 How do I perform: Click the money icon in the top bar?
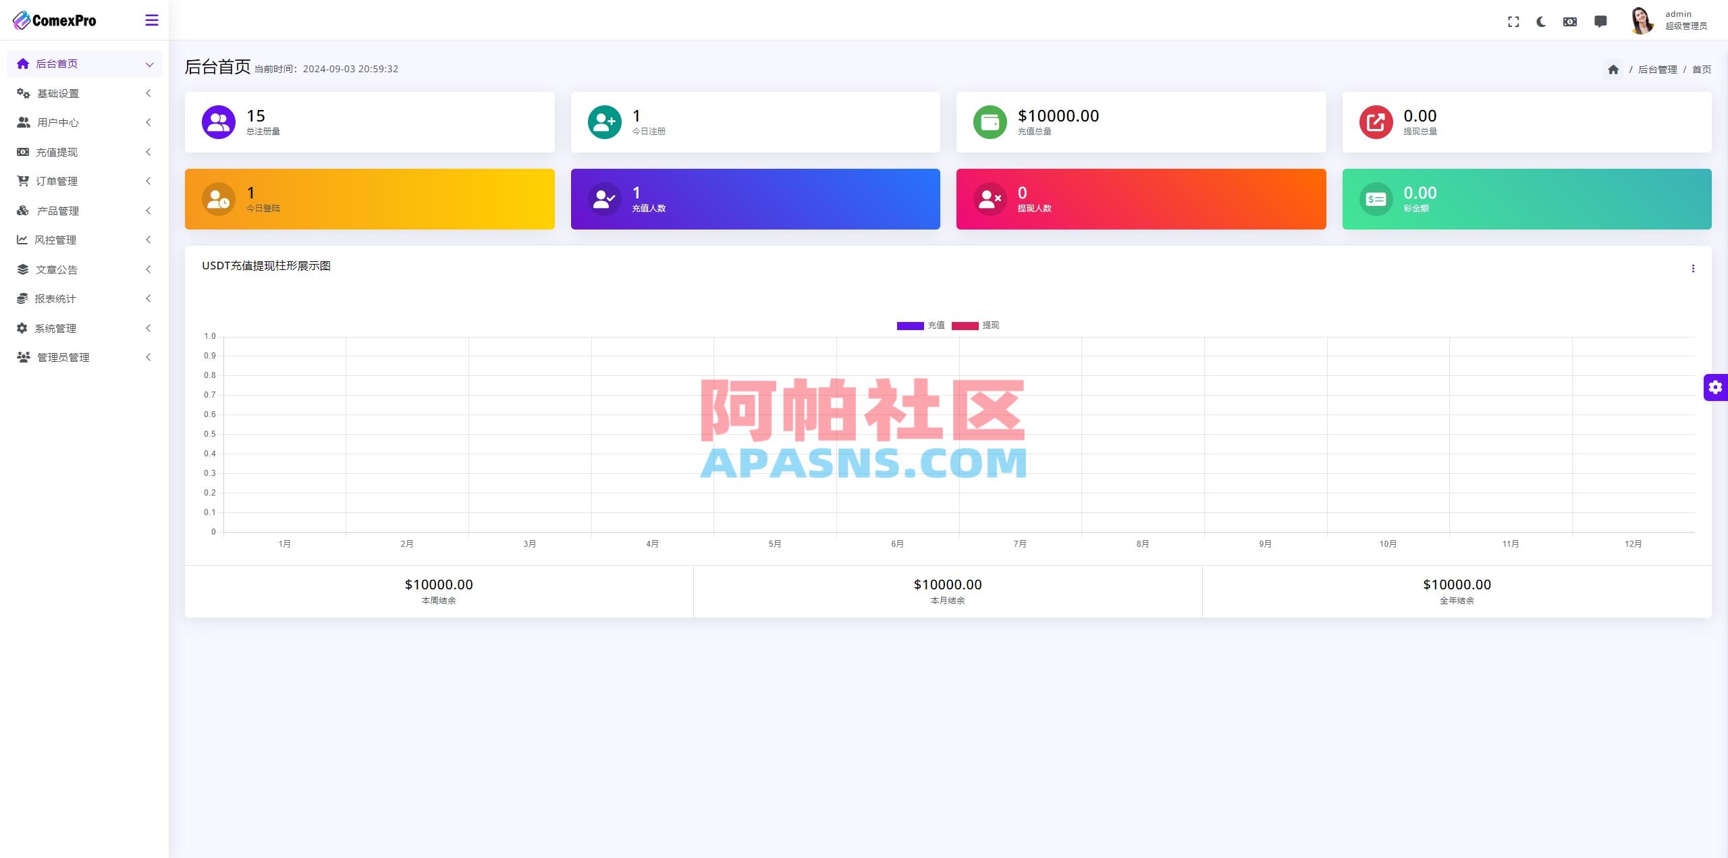pos(1571,21)
